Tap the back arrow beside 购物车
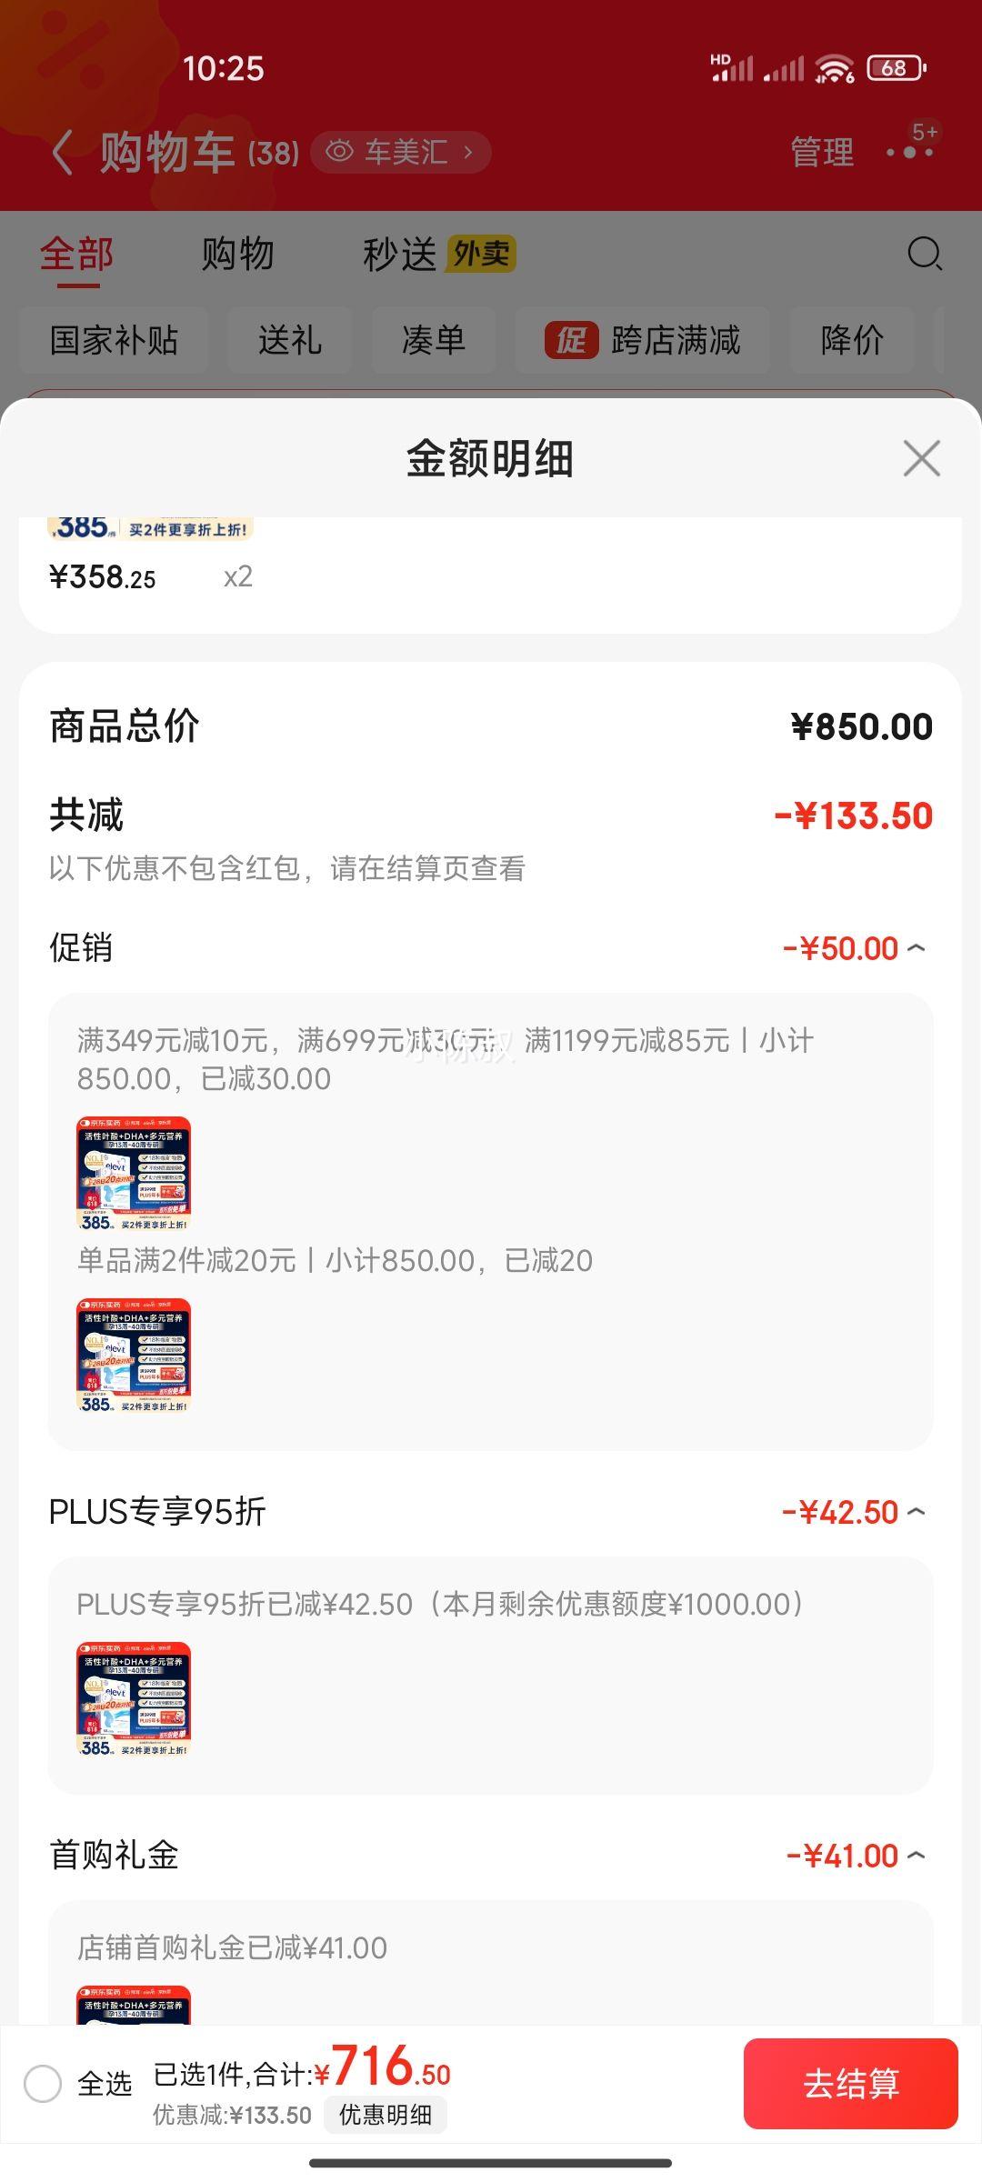Image resolution: width=982 pixels, height=2182 pixels. click(x=62, y=152)
